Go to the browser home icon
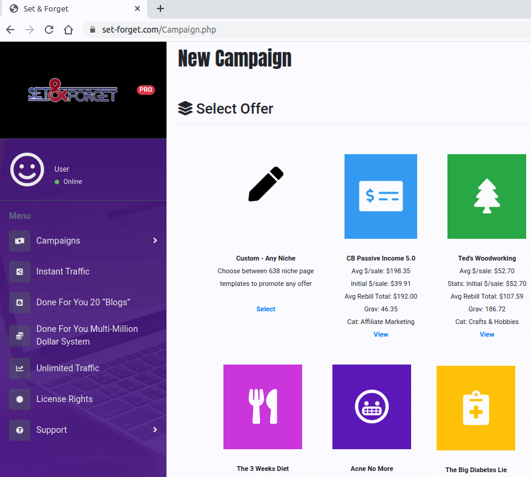Image resolution: width=531 pixels, height=477 pixels. (x=68, y=30)
